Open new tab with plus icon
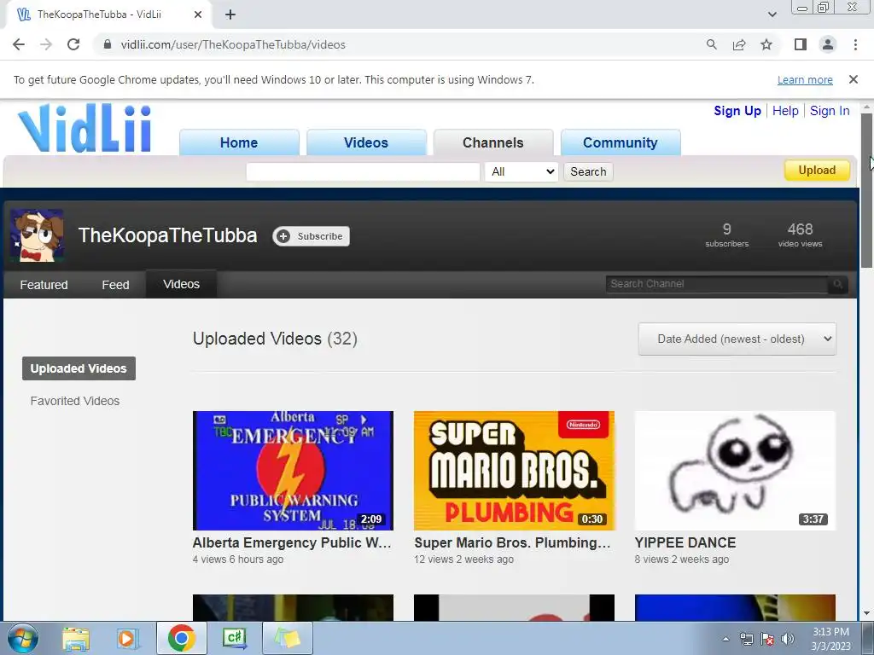 tap(230, 14)
